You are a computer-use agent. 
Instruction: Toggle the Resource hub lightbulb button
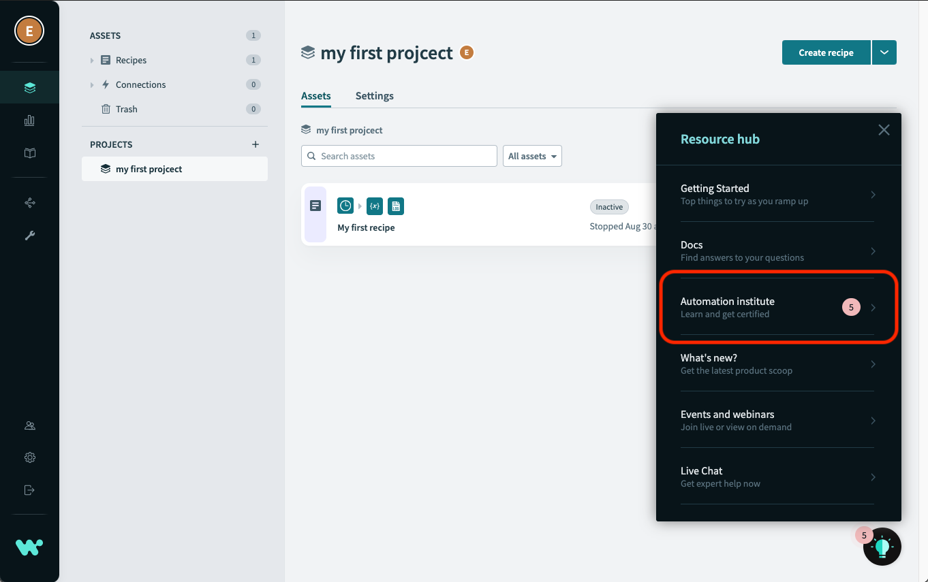[x=882, y=546]
